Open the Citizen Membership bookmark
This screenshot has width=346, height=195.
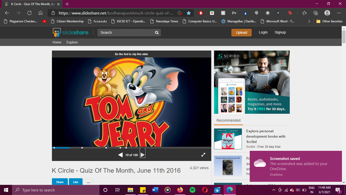[67, 21]
